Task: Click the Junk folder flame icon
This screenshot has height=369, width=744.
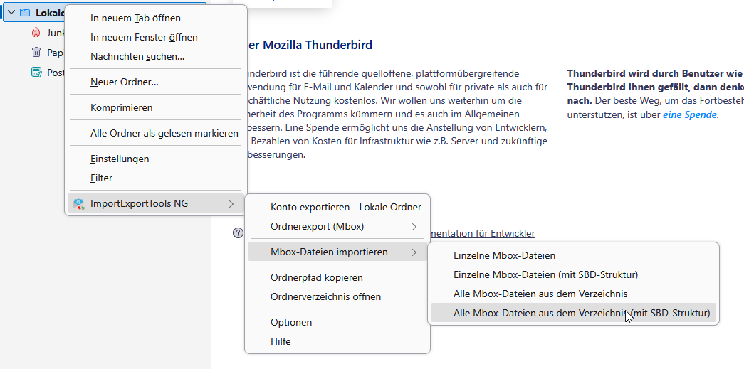Action: coord(36,33)
